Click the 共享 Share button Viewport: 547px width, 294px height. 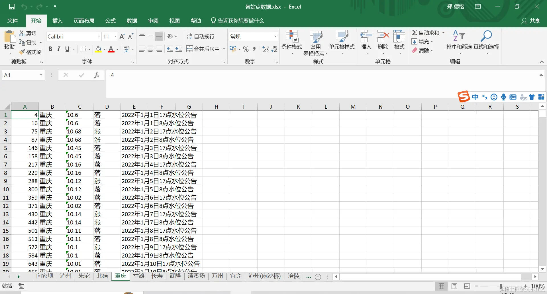[531, 21]
